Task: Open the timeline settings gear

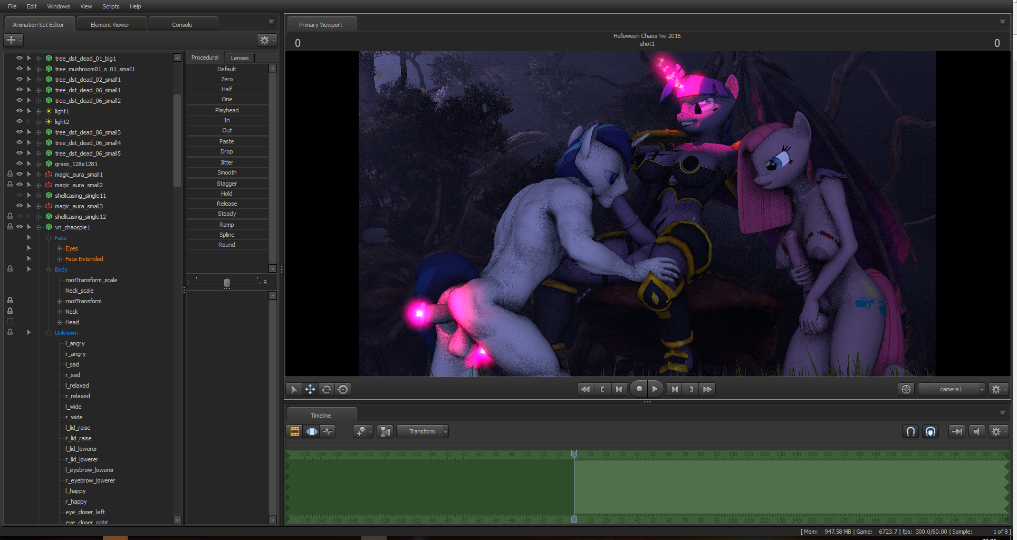Action: (x=996, y=431)
